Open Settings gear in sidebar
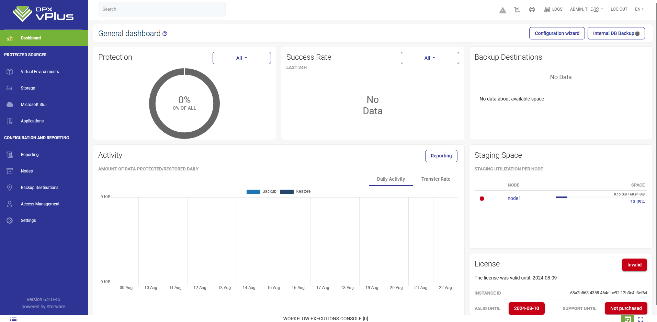Viewport: 657px width, 322px height. pyautogui.click(x=28, y=220)
